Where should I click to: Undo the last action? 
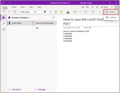tap(4, 12)
